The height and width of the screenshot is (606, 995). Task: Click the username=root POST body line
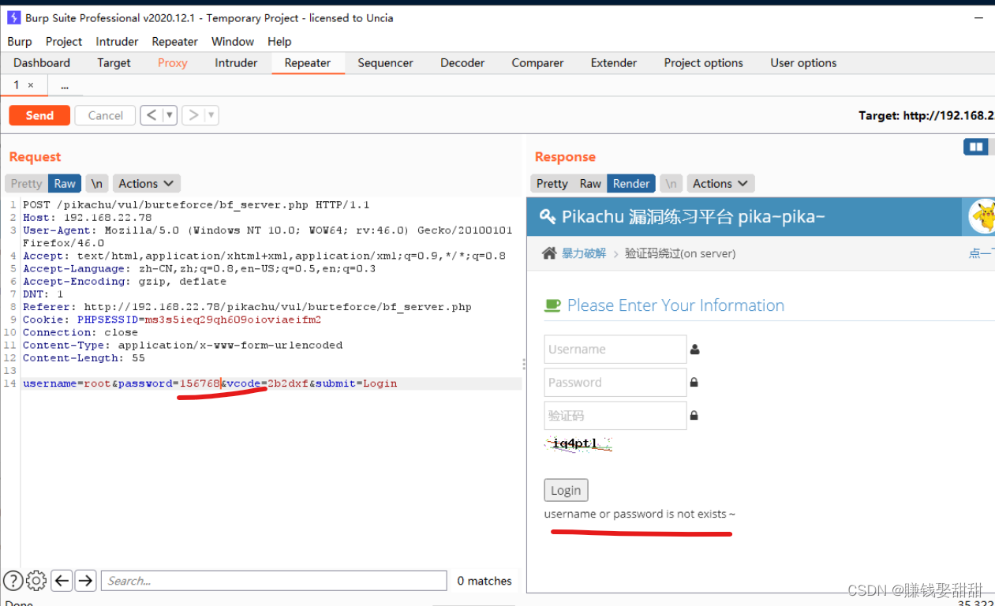point(210,383)
